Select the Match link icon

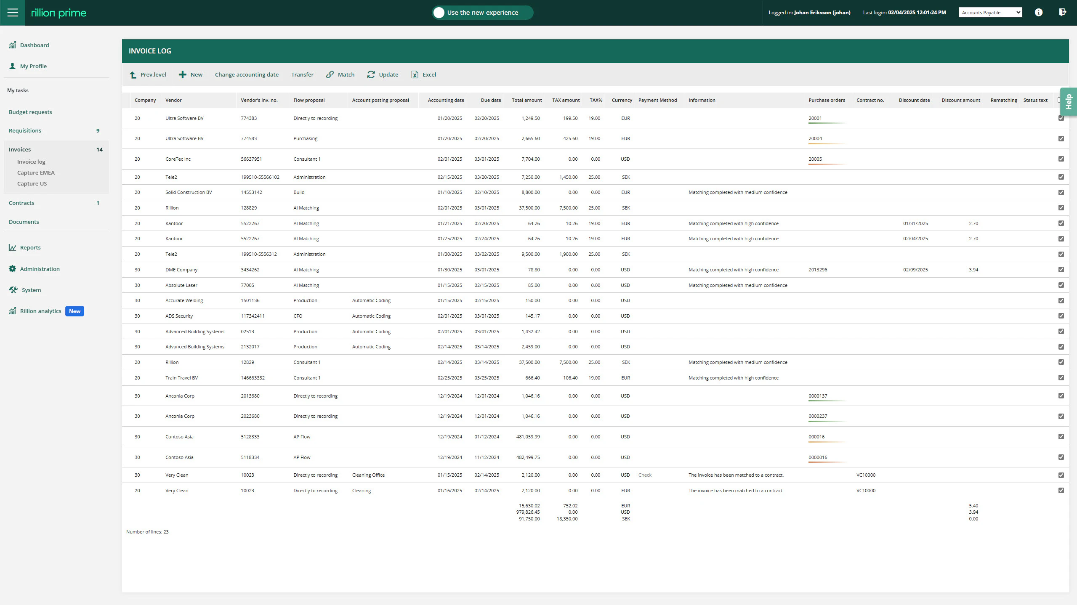pos(329,74)
